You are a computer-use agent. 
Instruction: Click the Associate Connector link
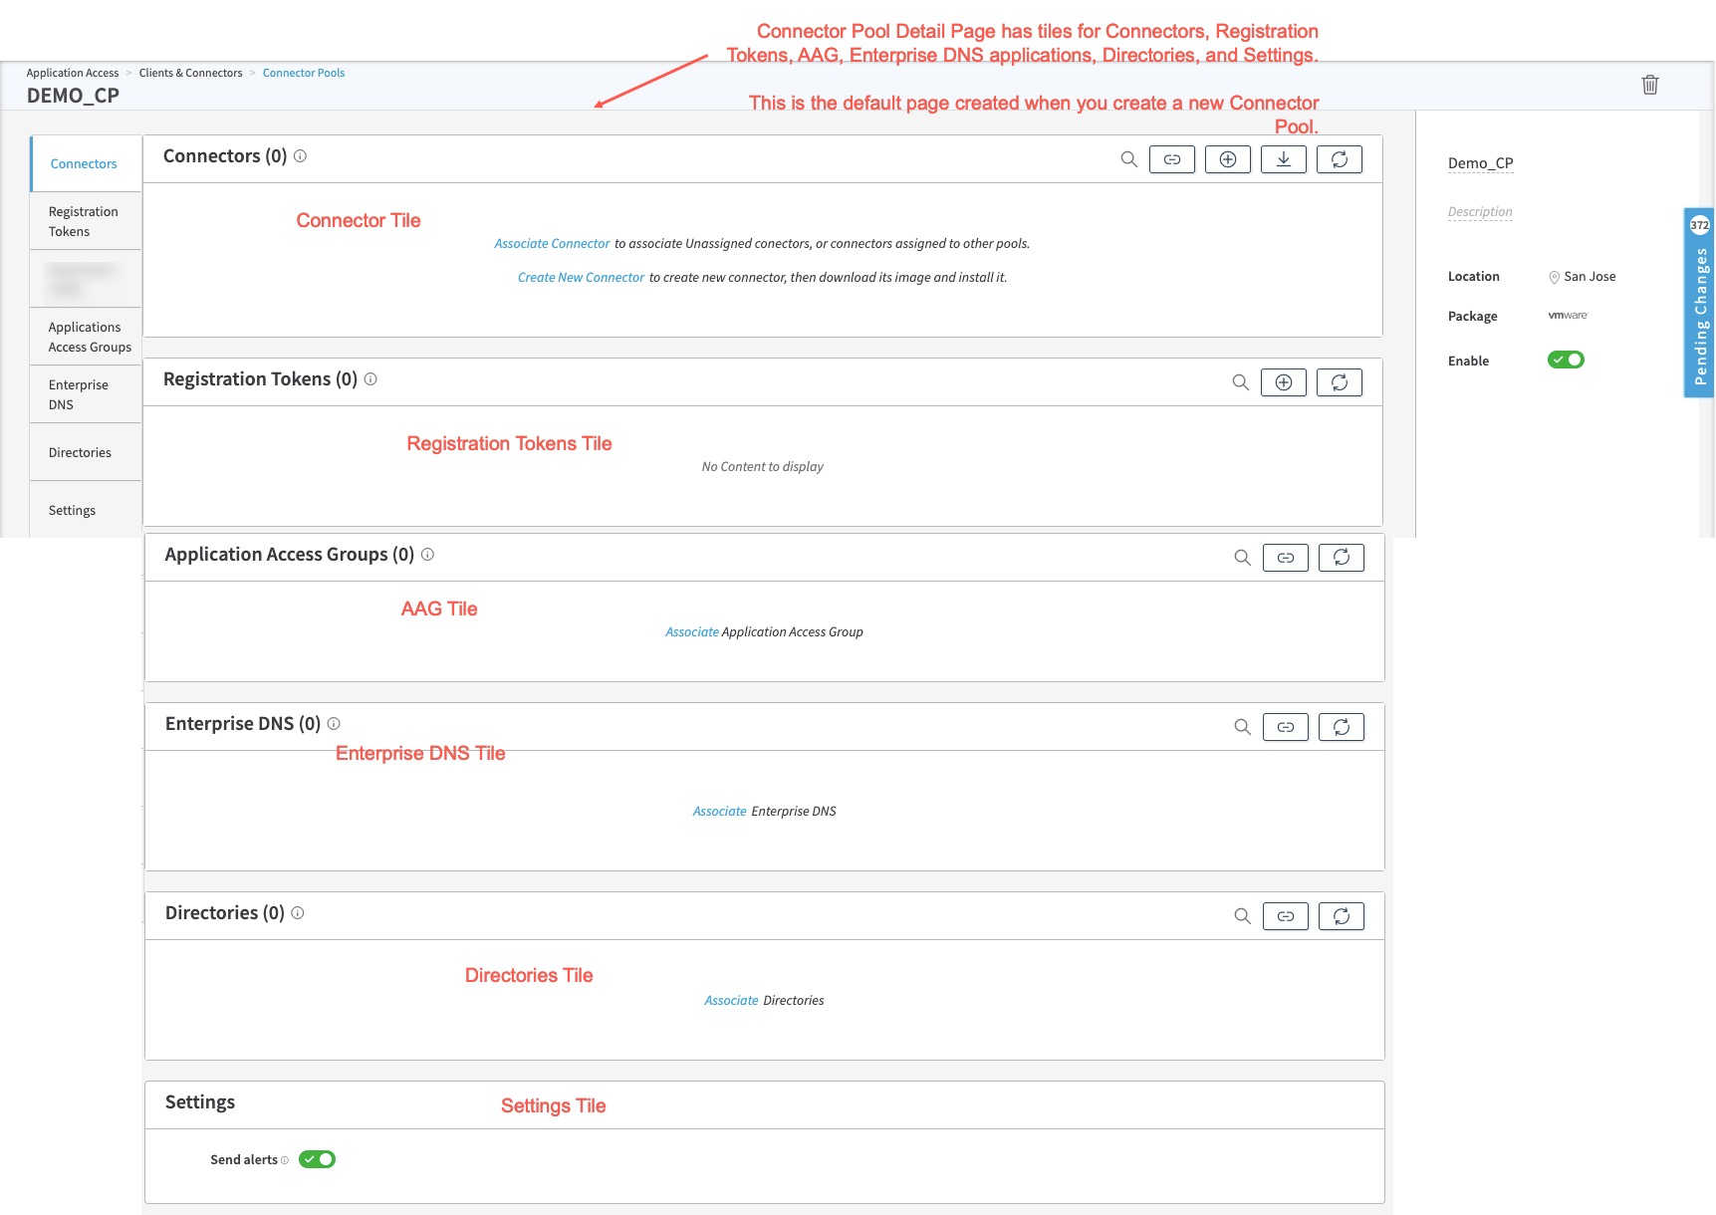pyautogui.click(x=552, y=244)
